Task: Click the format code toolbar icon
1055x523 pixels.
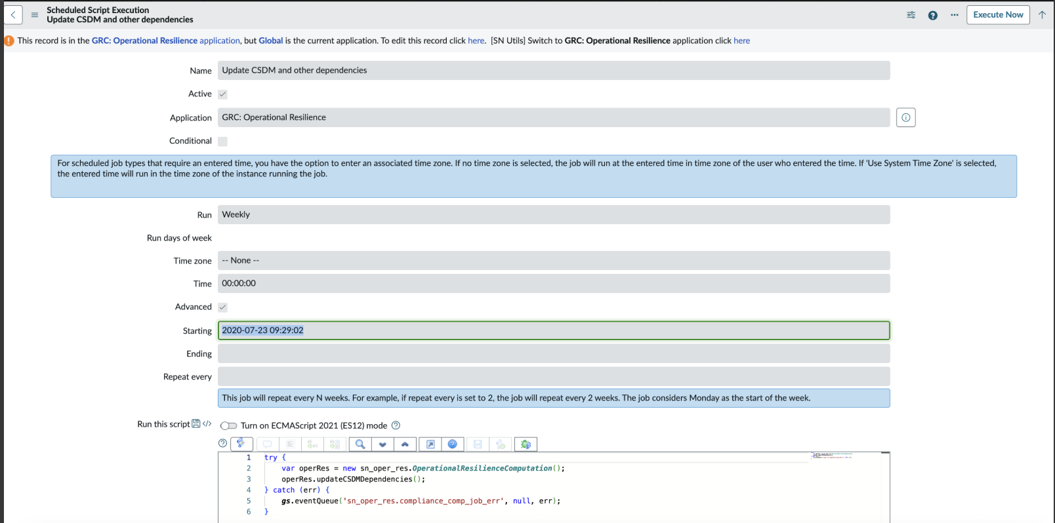Action: click(x=290, y=444)
